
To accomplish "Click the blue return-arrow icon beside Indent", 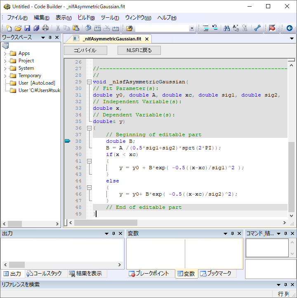I will [x=215, y=28].
